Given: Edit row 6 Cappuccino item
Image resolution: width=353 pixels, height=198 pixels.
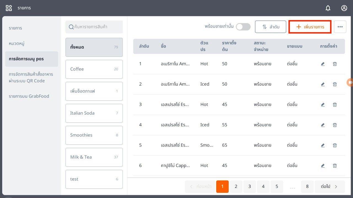Looking at the screenshot, I should [x=323, y=166].
